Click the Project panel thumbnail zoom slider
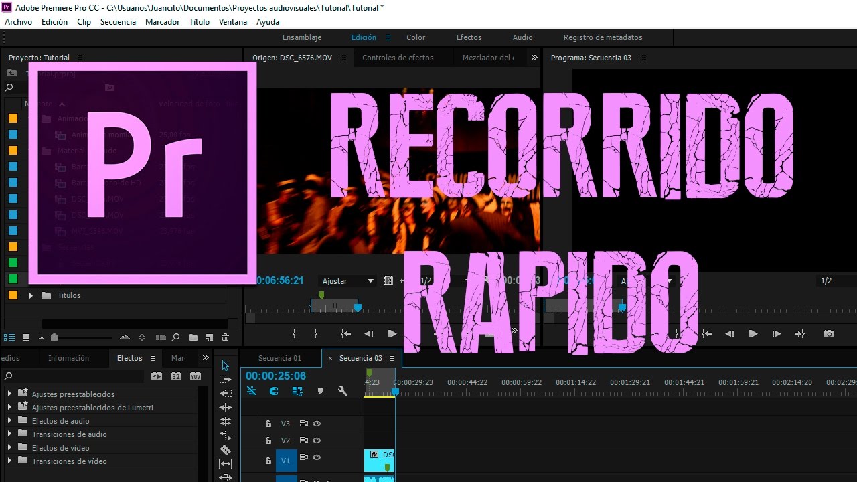The height and width of the screenshot is (482, 857). pos(54,337)
